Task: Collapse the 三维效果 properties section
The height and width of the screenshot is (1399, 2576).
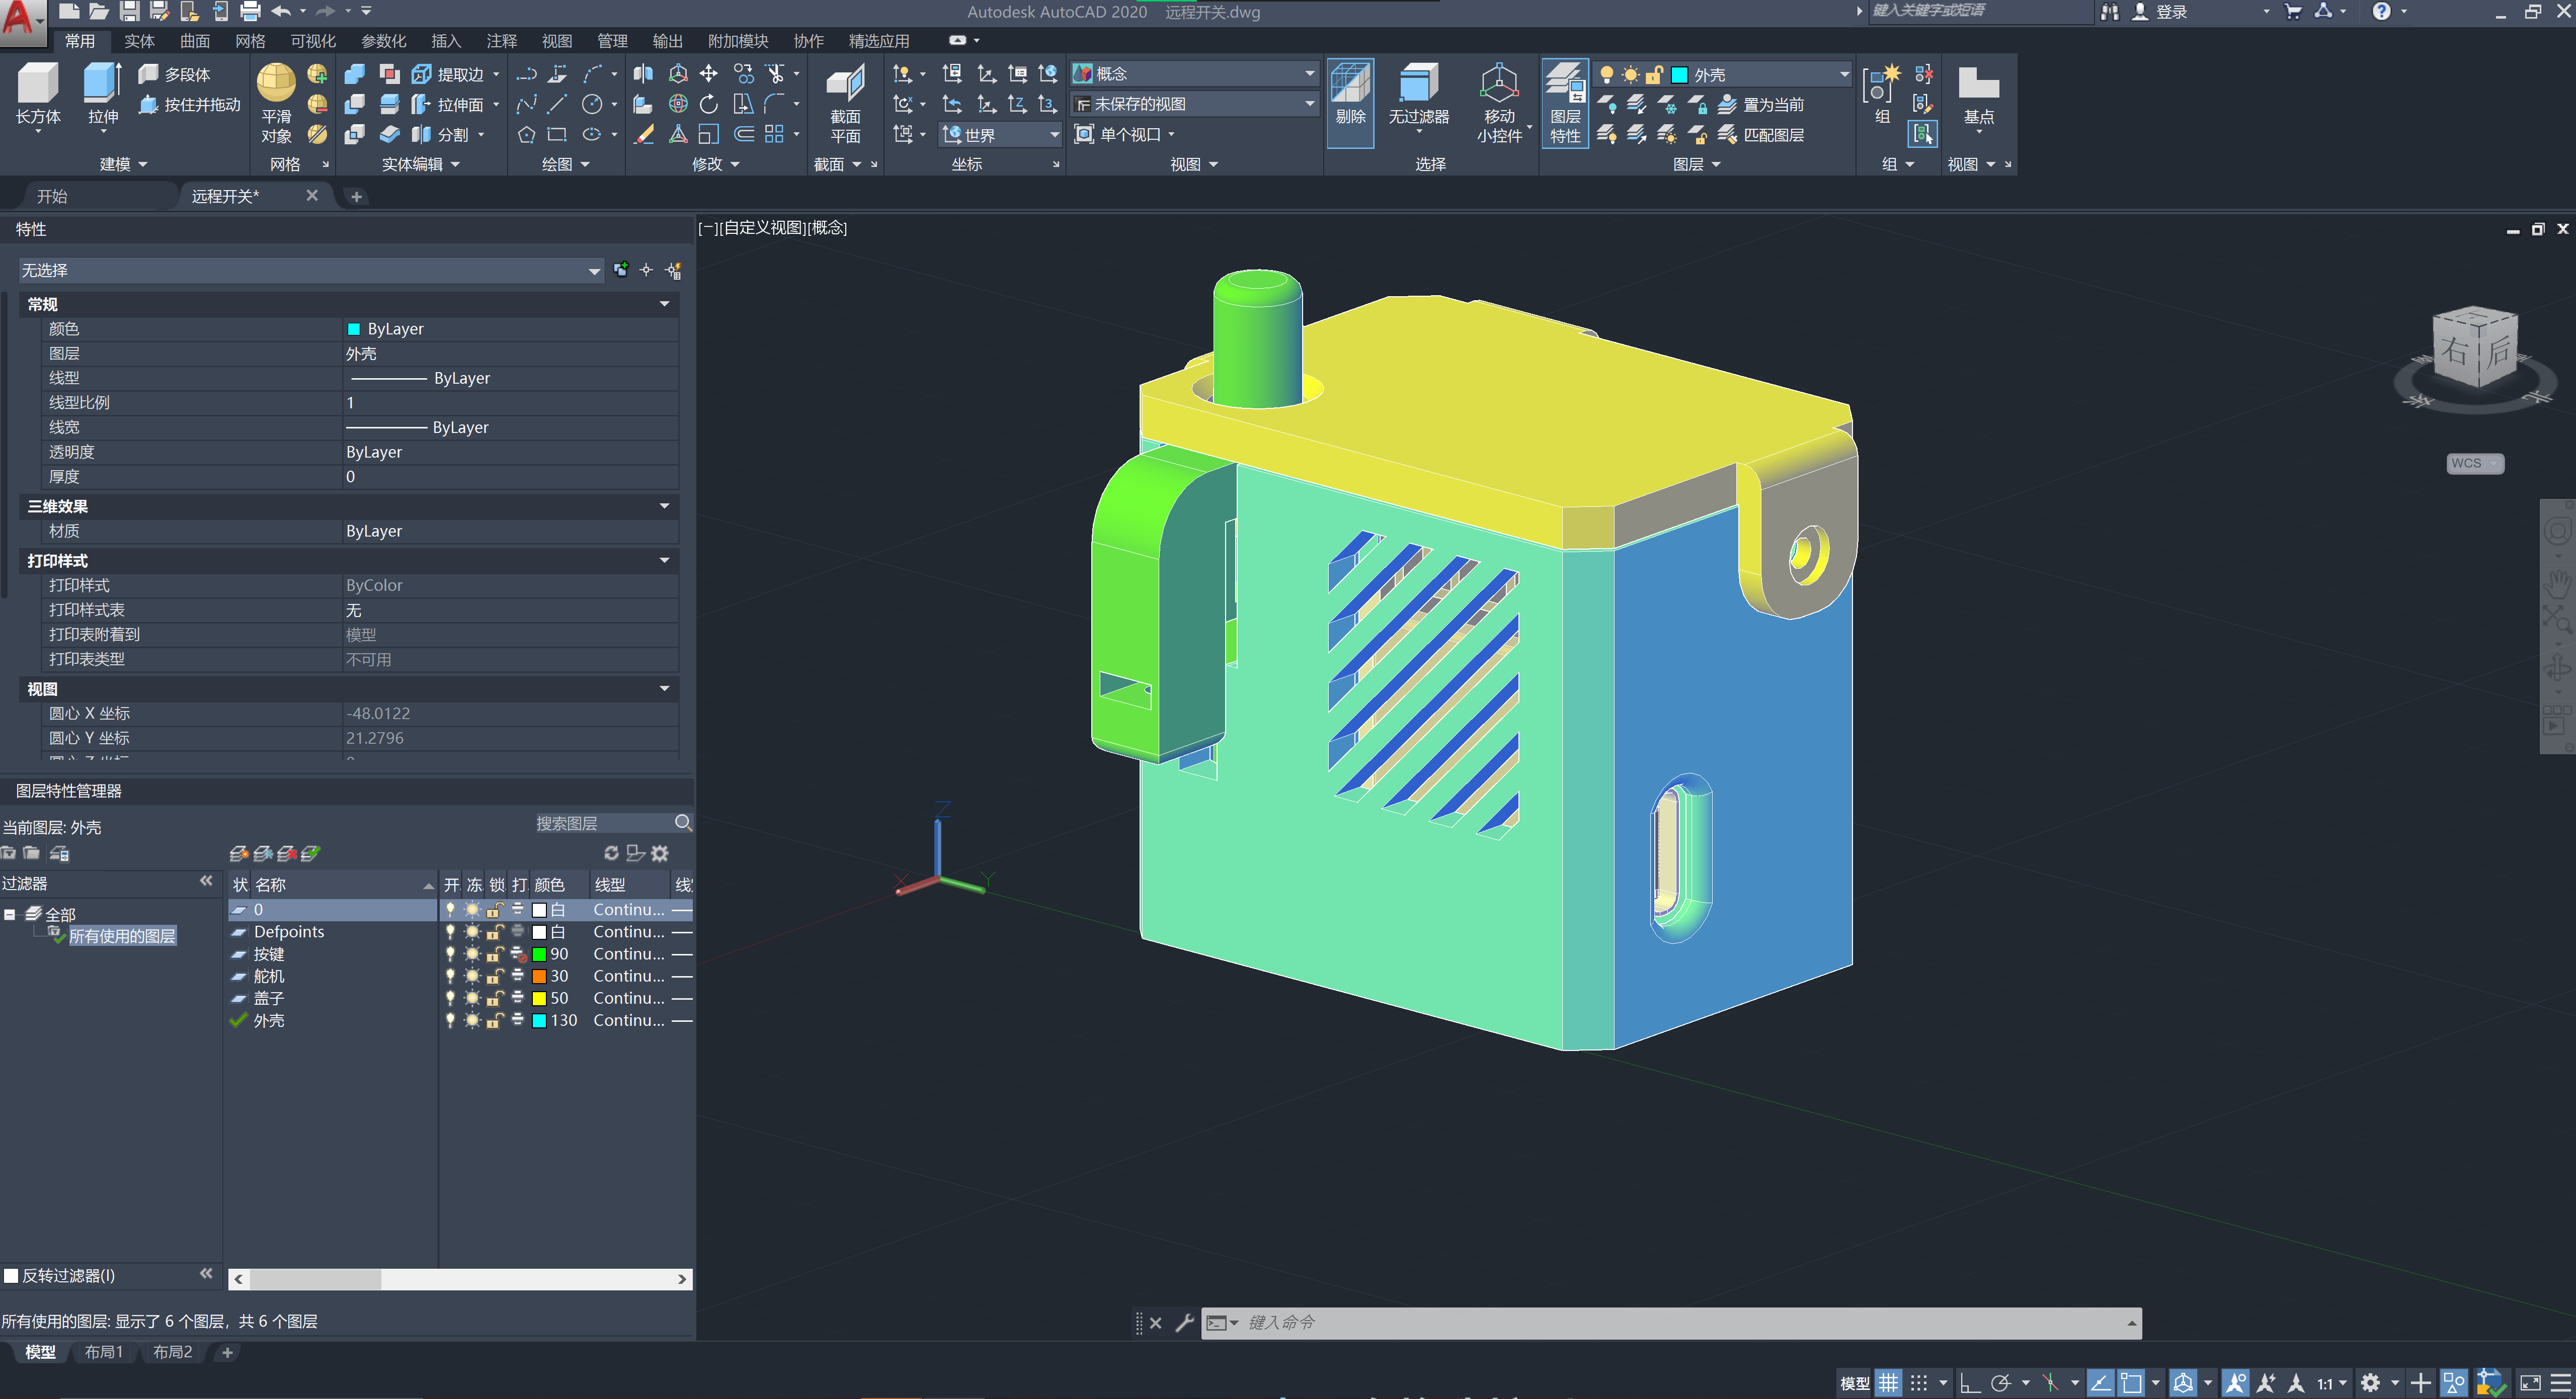Action: point(664,506)
